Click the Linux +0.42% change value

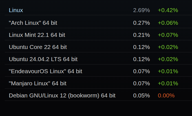point(168,10)
